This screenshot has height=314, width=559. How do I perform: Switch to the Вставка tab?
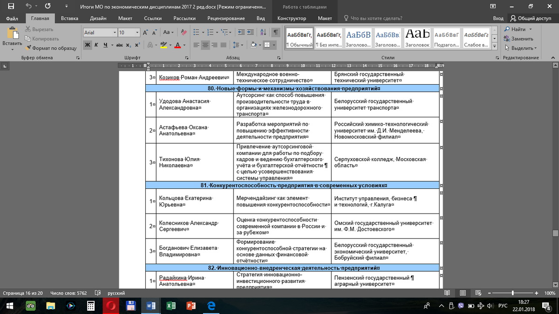pos(69,18)
